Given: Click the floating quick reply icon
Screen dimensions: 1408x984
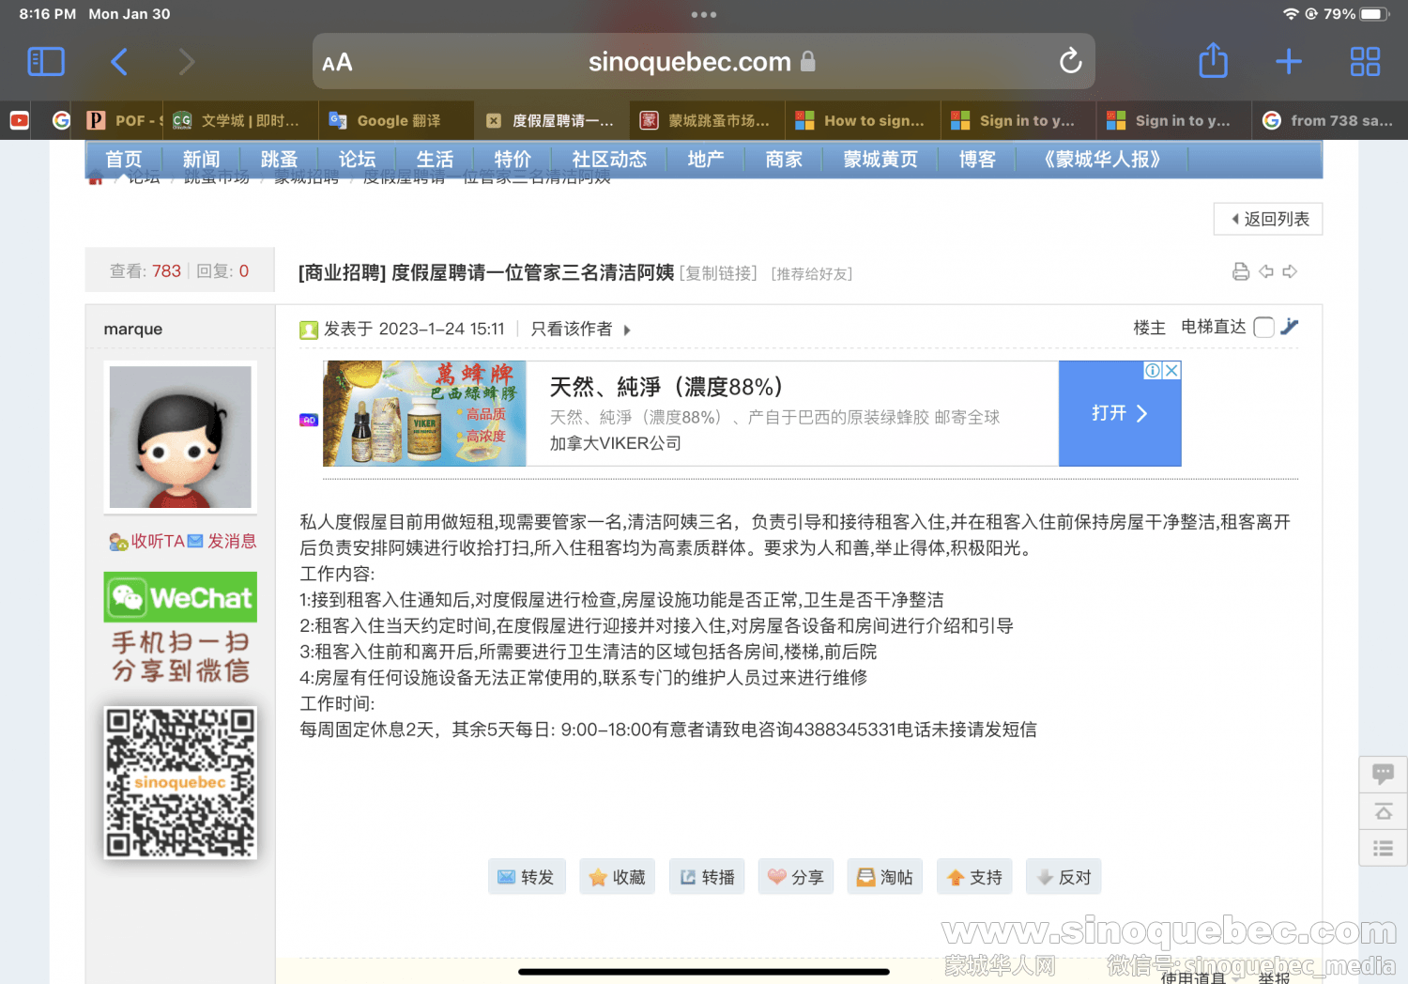Looking at the screenshot, I should (1383, 774).
